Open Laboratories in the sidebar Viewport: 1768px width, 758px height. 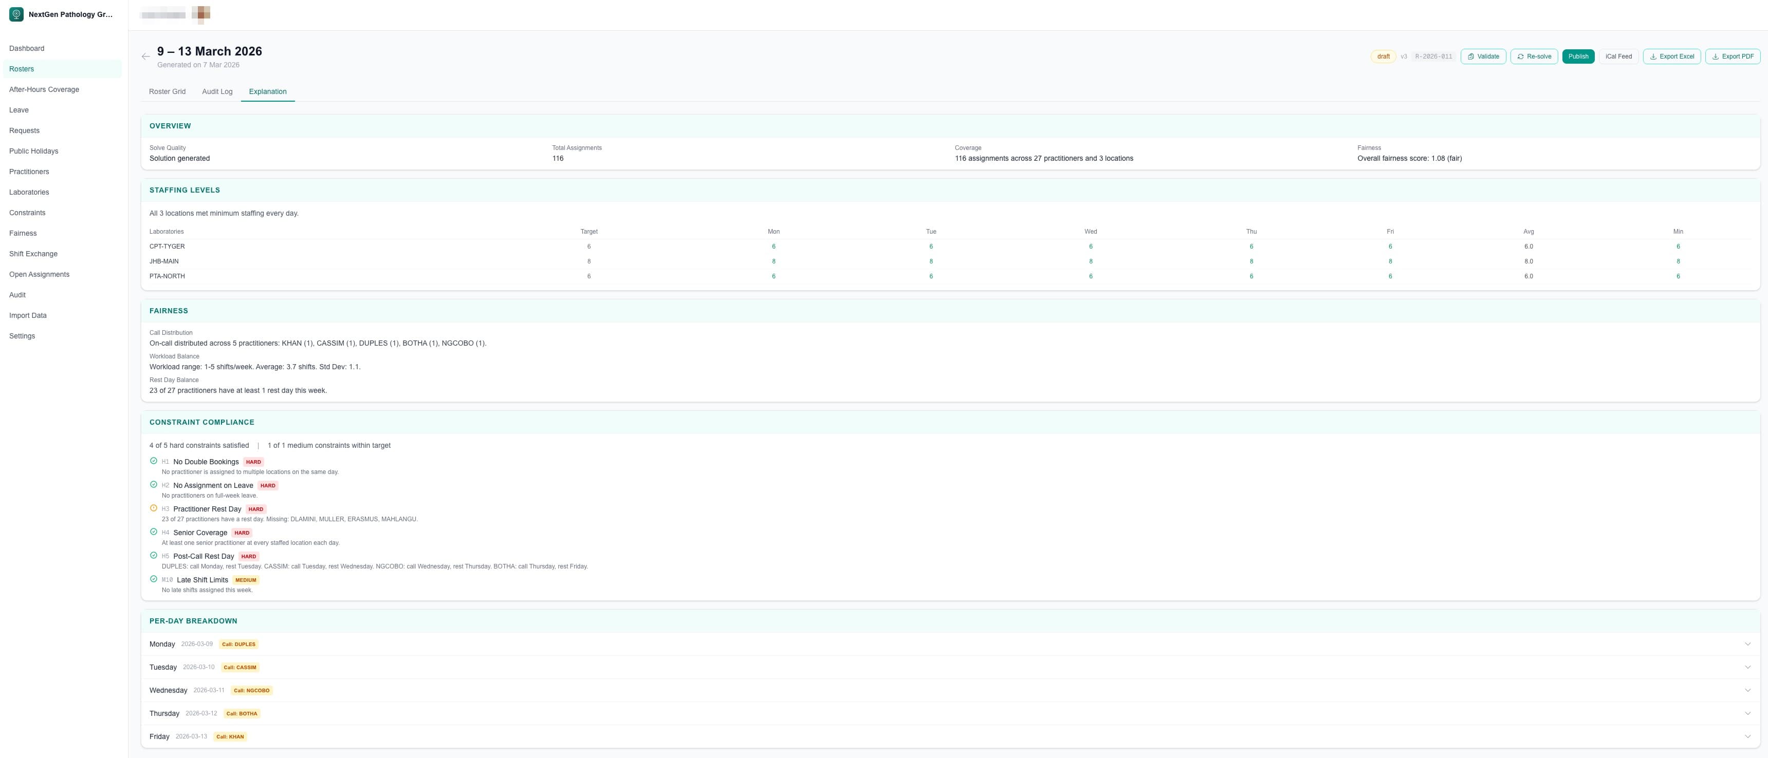(x=63, y=193)
